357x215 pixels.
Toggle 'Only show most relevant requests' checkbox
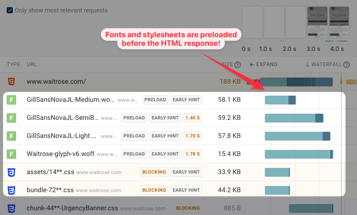pyautogui.click(x=10, y=10)
